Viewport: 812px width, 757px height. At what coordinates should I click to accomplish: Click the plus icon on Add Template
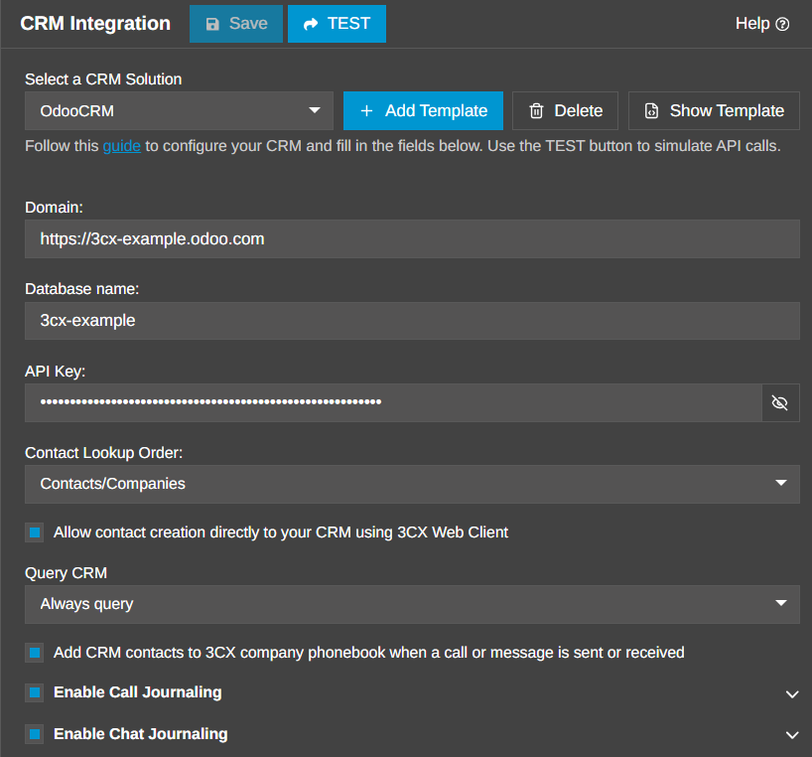366,111
